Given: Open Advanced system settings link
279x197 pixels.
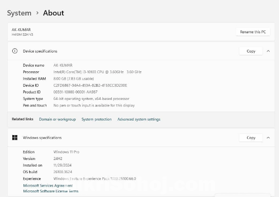Looking at the screenshot, I should (x=139, y=119).
